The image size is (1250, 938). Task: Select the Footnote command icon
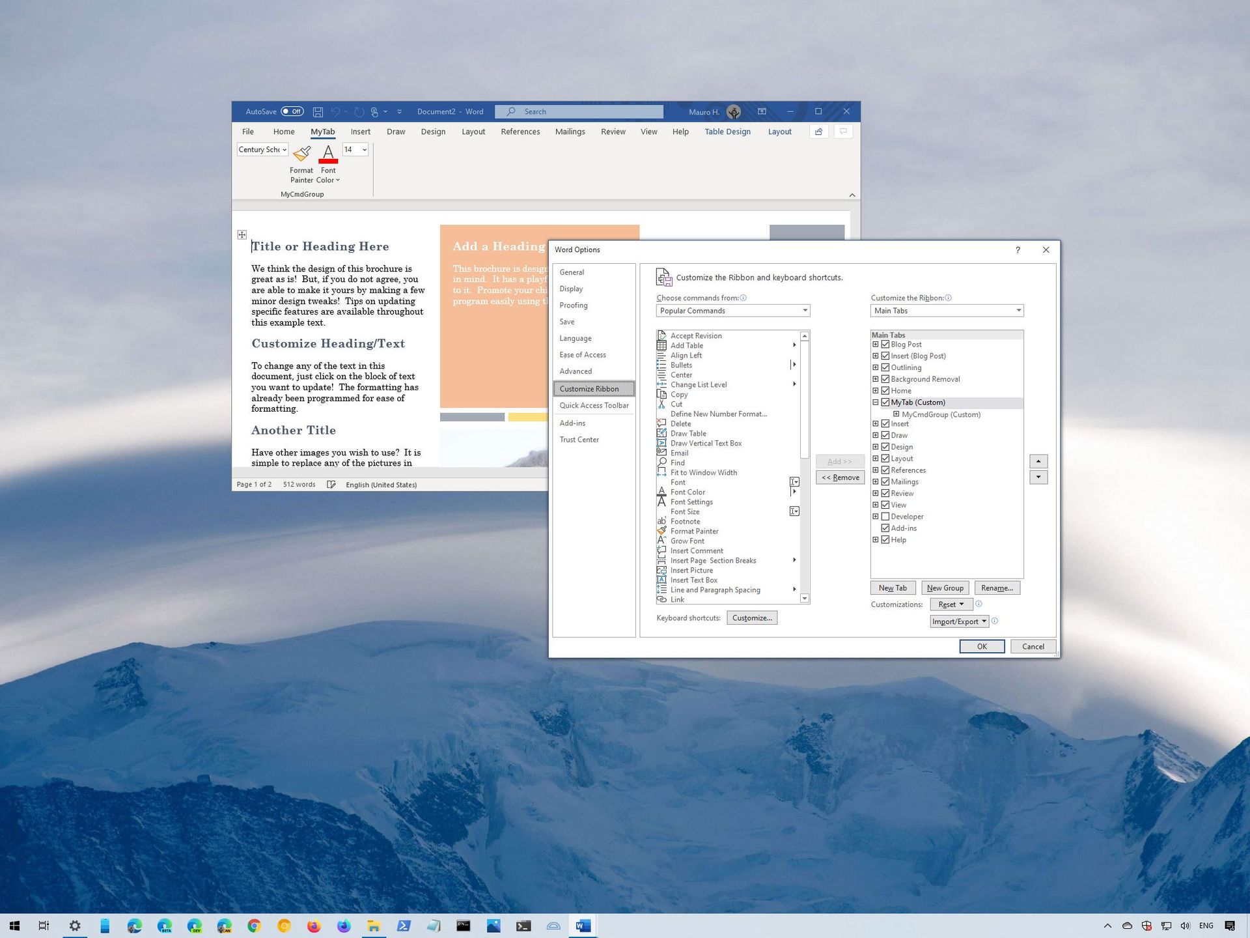click(661, 521)
